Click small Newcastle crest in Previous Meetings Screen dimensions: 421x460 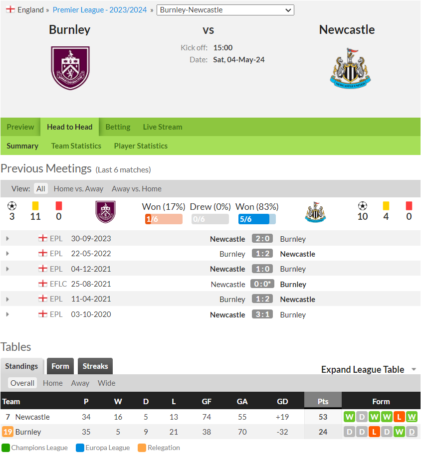click(315, 212)
